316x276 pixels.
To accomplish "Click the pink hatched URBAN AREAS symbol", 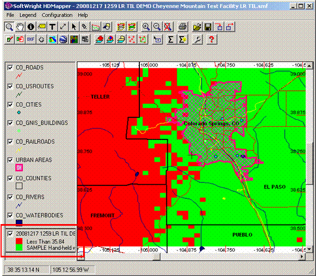I will coord(19,167).
